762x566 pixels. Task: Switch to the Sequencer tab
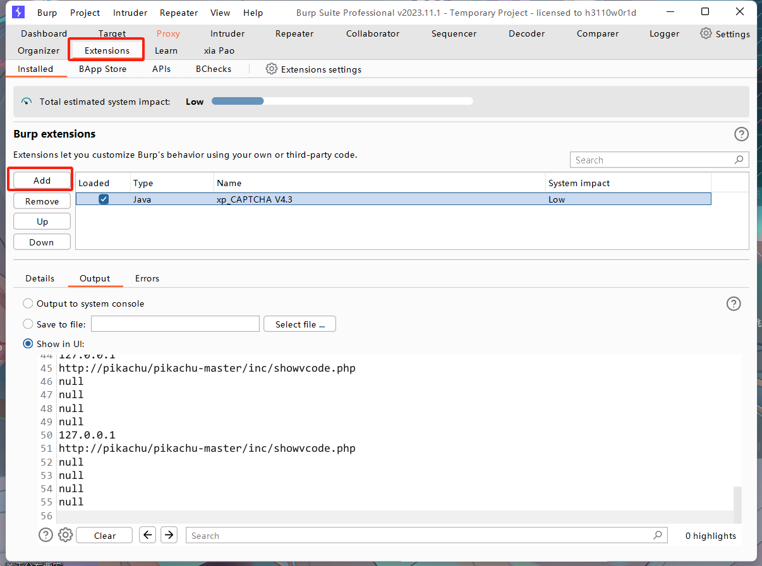[x=454, y=33]
